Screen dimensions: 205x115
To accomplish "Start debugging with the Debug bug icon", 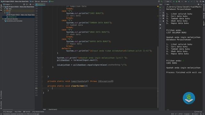I will [176, 1].
